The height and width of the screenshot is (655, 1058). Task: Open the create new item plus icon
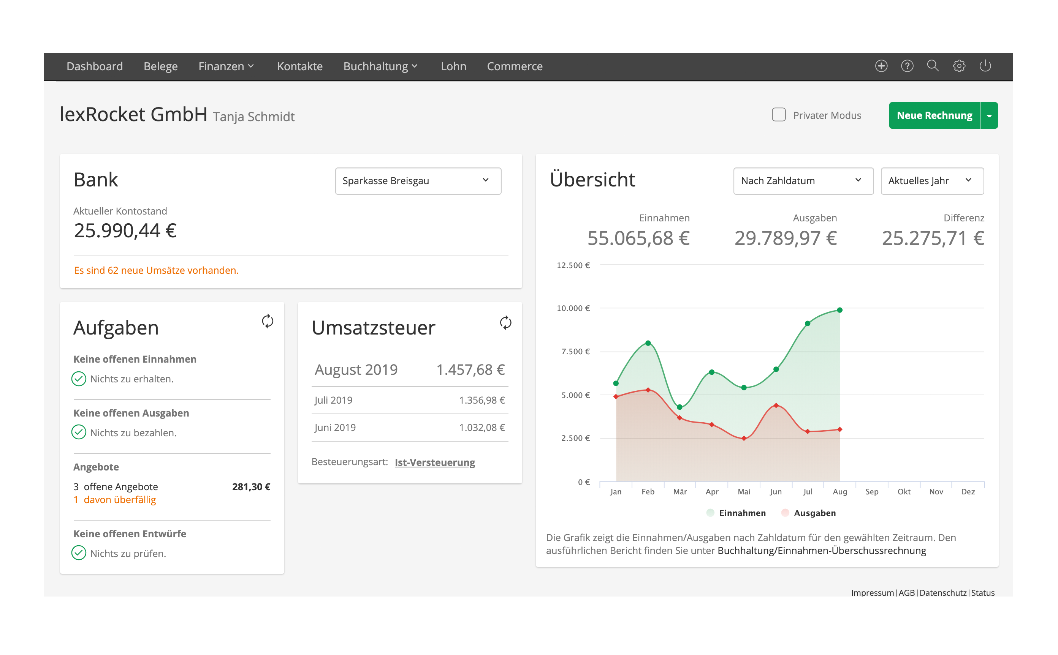pos(881,66)
